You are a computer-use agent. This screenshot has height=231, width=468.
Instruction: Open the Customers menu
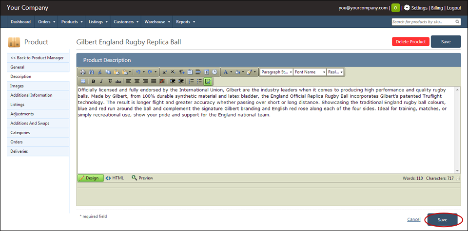pyautogui.click(x=126, y=22)
